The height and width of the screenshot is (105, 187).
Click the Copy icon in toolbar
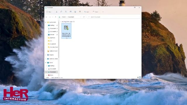(61, 12)
